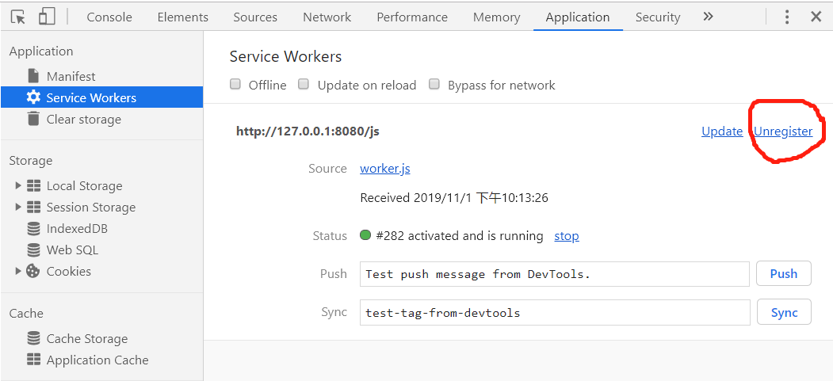The image size is (833, 381).
Task: Open the worker.js source link
Action: click(x=384, y=169)
